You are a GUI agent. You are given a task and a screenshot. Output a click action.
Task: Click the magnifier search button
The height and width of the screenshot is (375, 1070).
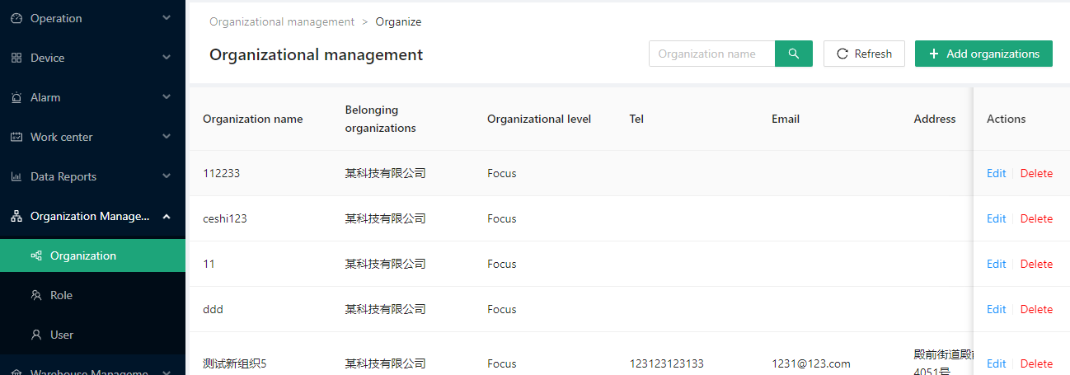[794, 54]
